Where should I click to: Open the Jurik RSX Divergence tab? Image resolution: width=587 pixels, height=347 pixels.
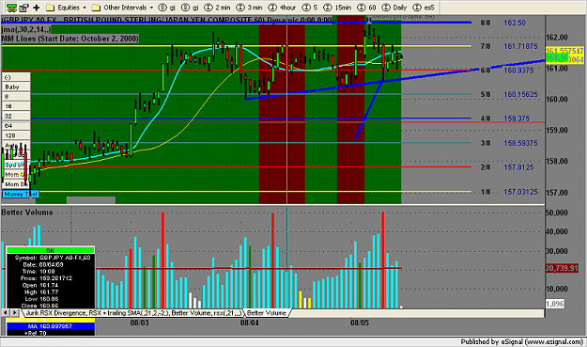pos(133,312)
